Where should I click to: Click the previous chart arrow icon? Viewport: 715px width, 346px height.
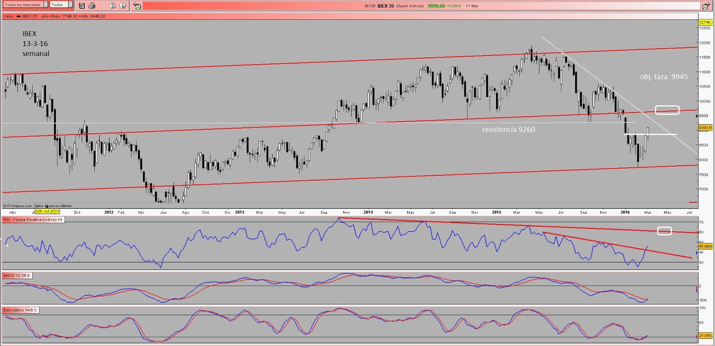[137, 6]
